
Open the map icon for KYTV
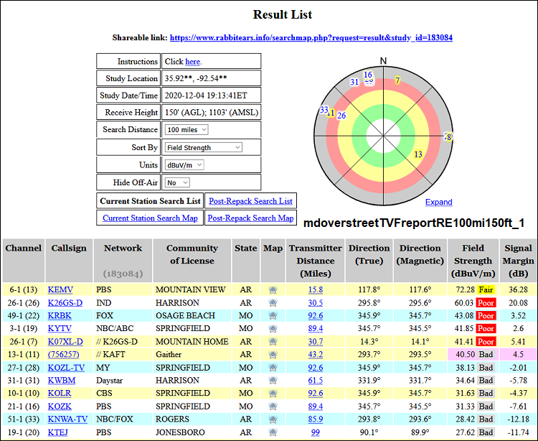coord(272,329)
